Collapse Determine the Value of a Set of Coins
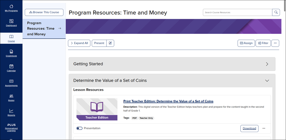Image resolution: width=286 pixels, height=140 pixels. (267, 80)
